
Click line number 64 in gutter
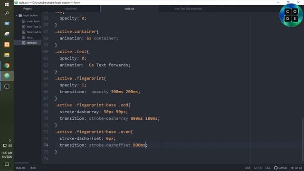[46, 78]
